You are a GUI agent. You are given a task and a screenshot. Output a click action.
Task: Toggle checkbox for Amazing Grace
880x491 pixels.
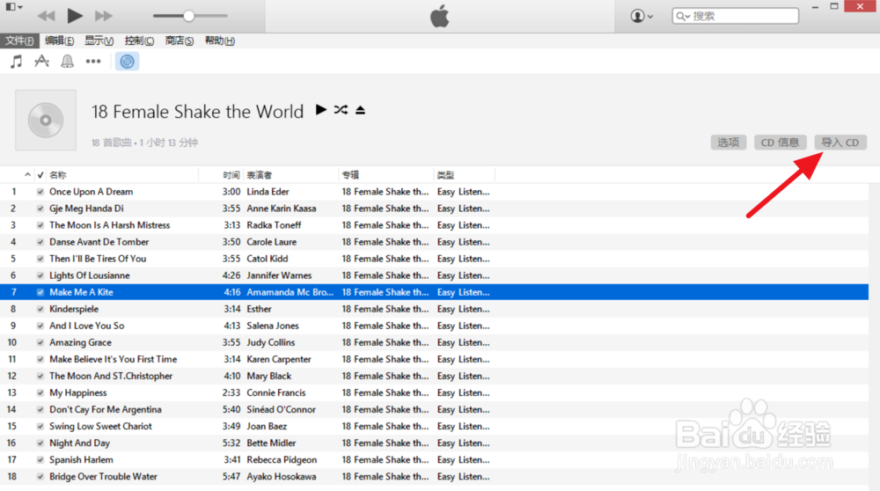40,342
